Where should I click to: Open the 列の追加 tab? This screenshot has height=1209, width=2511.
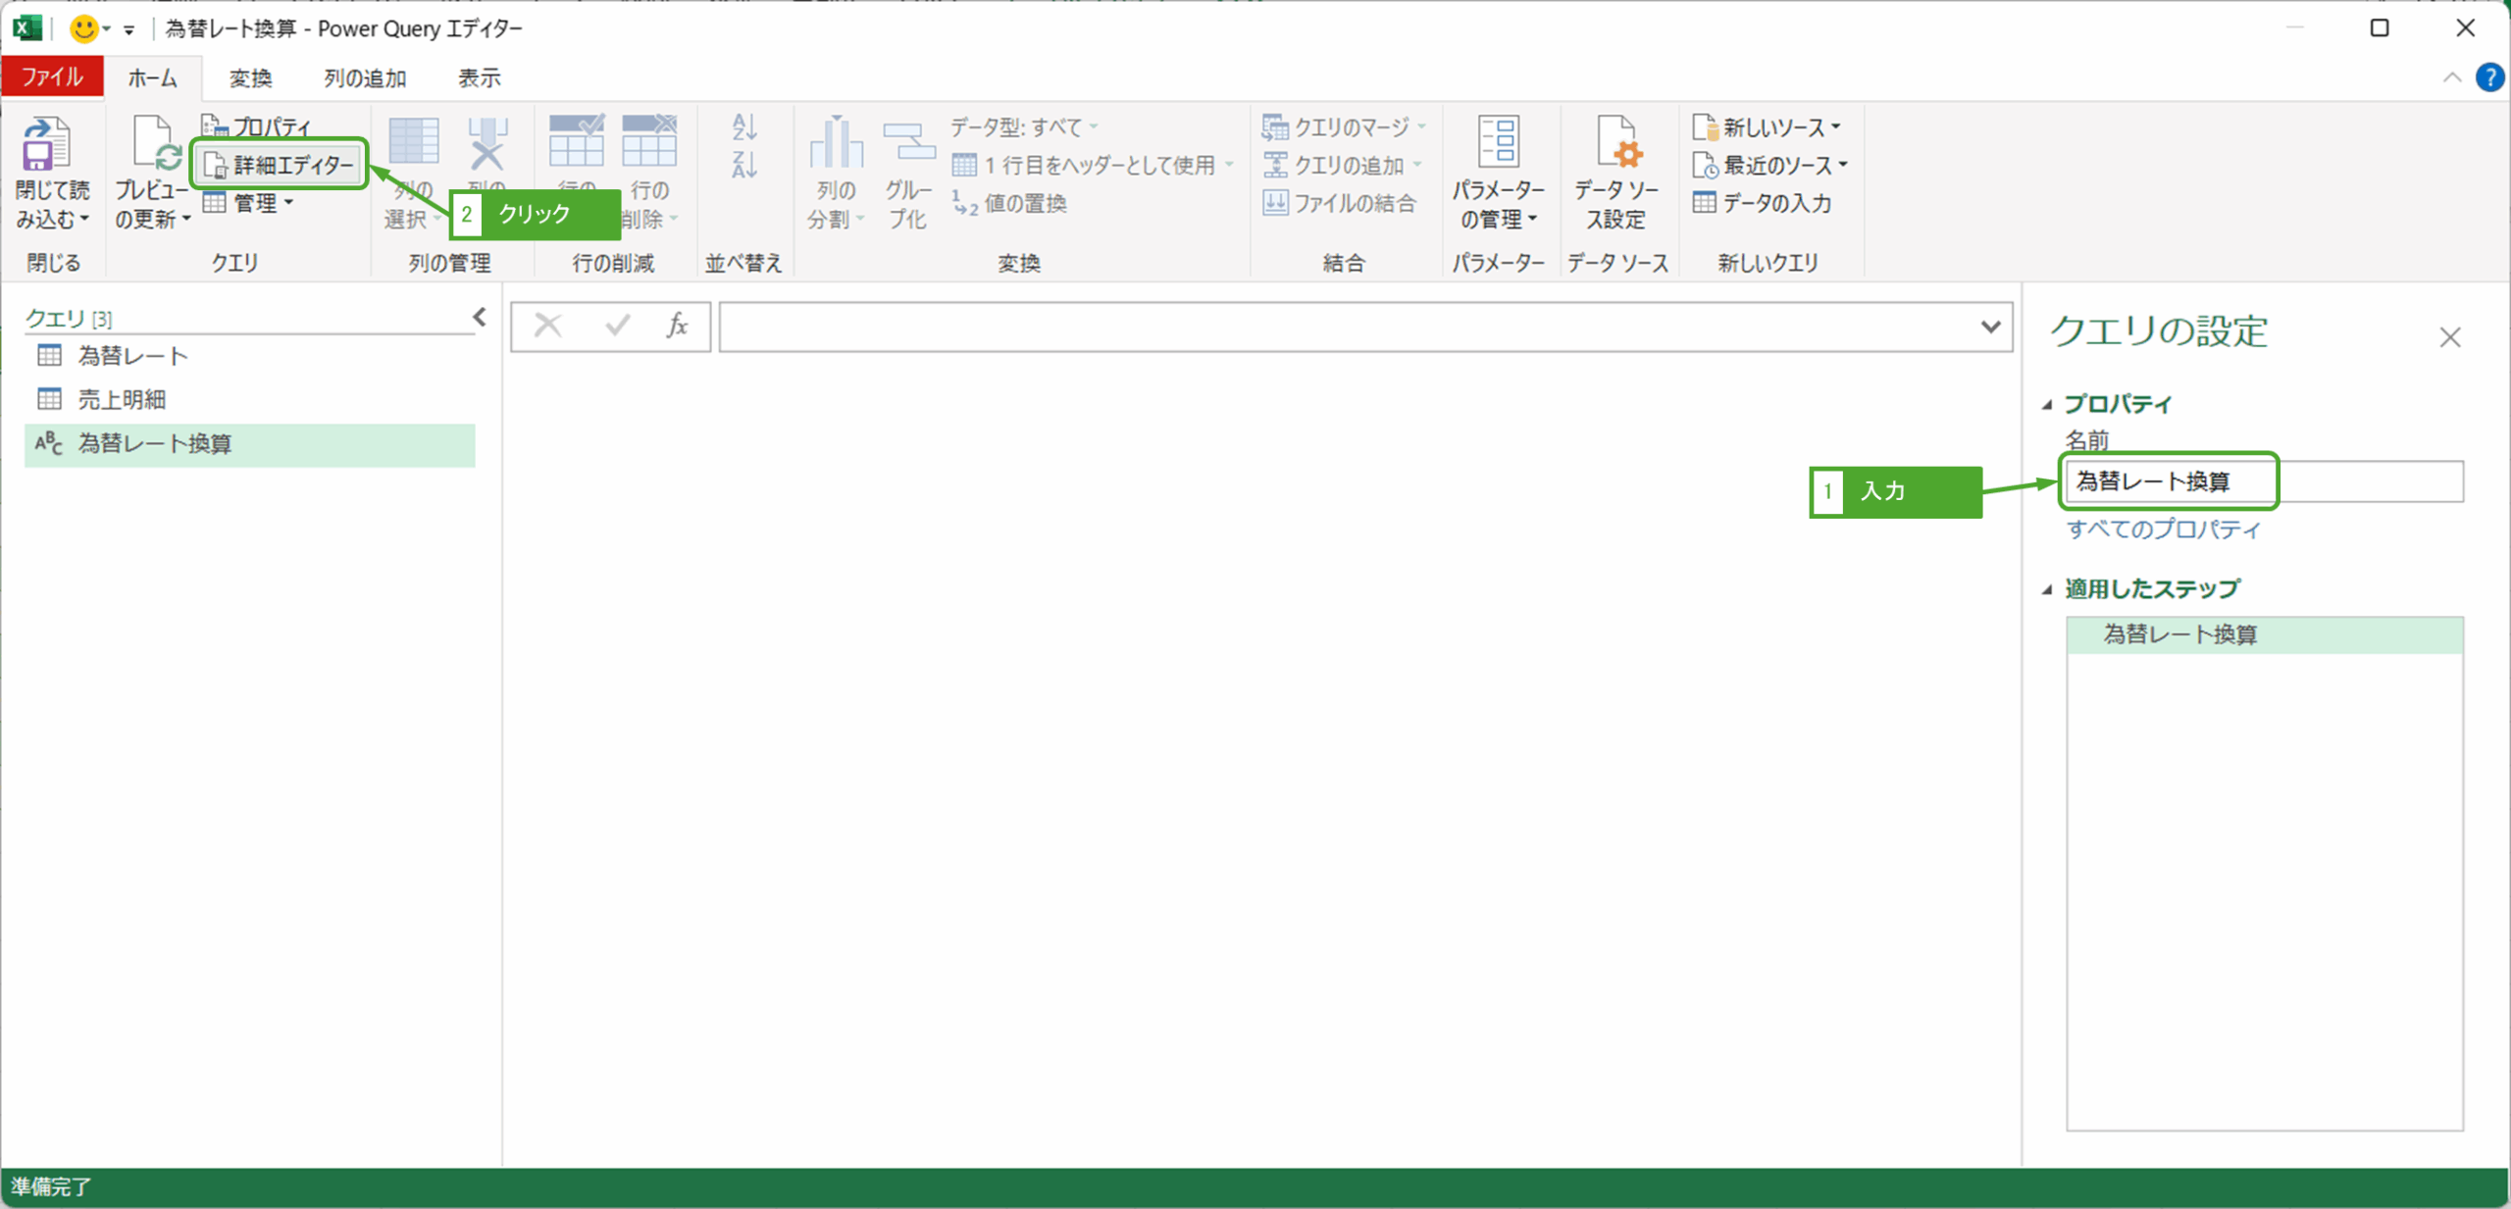click(365, 78)
